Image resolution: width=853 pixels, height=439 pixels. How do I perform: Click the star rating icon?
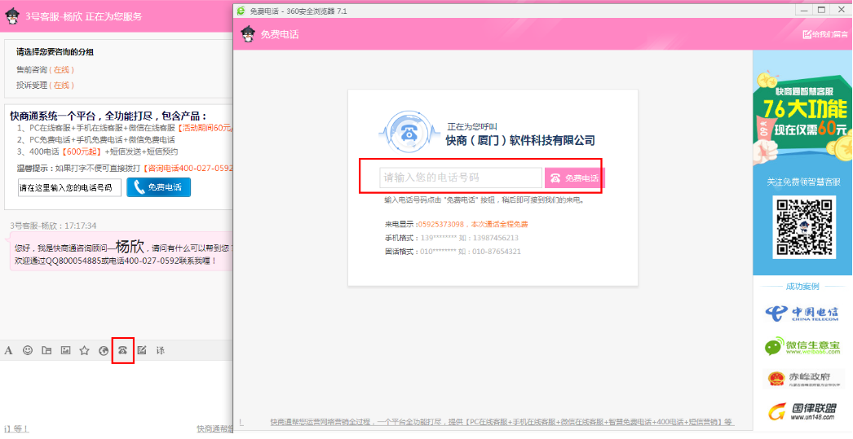click(x=84, y=350)
